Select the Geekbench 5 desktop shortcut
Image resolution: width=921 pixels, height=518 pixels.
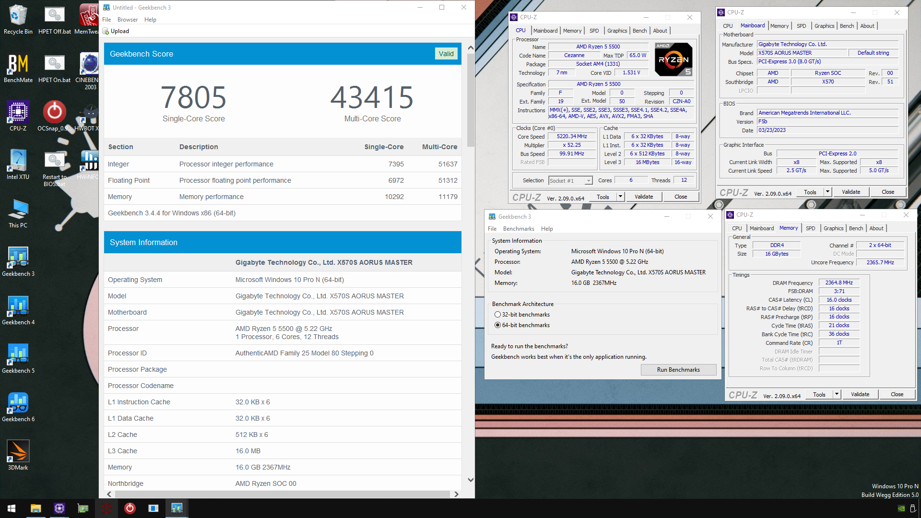tap(18, 358)
